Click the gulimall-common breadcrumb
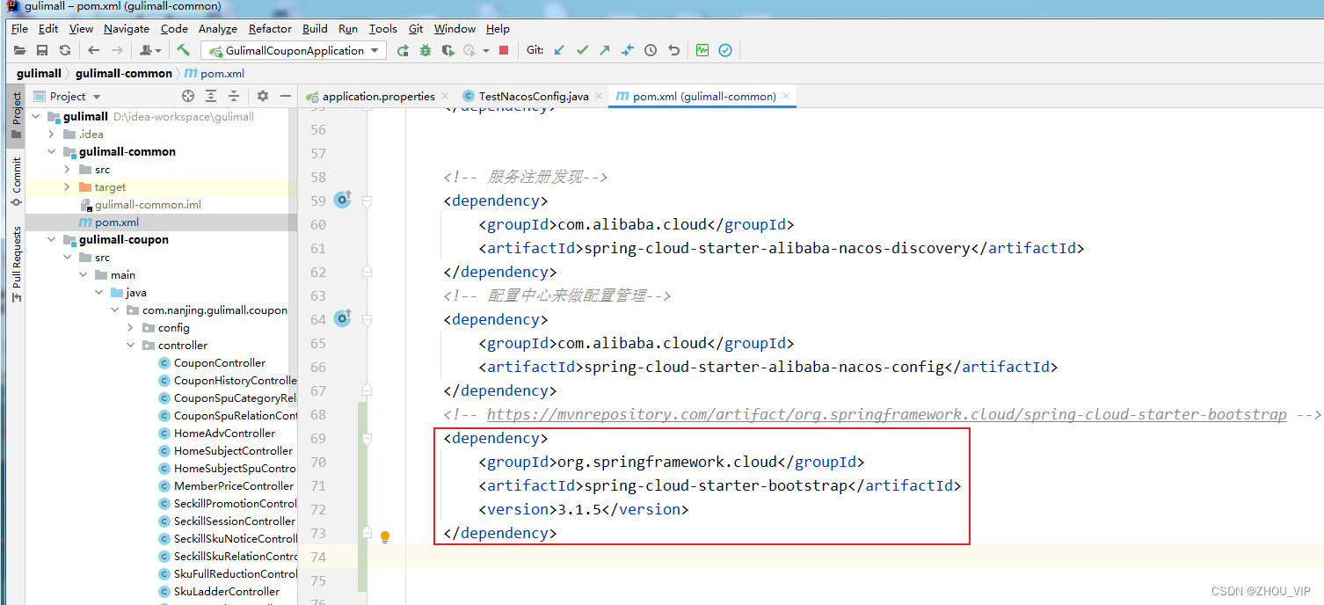Image resolution: width=1324 pixels, height=605 pixels. tap(124, 73)
